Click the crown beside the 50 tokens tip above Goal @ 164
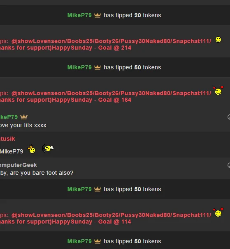 coord(98,67)
